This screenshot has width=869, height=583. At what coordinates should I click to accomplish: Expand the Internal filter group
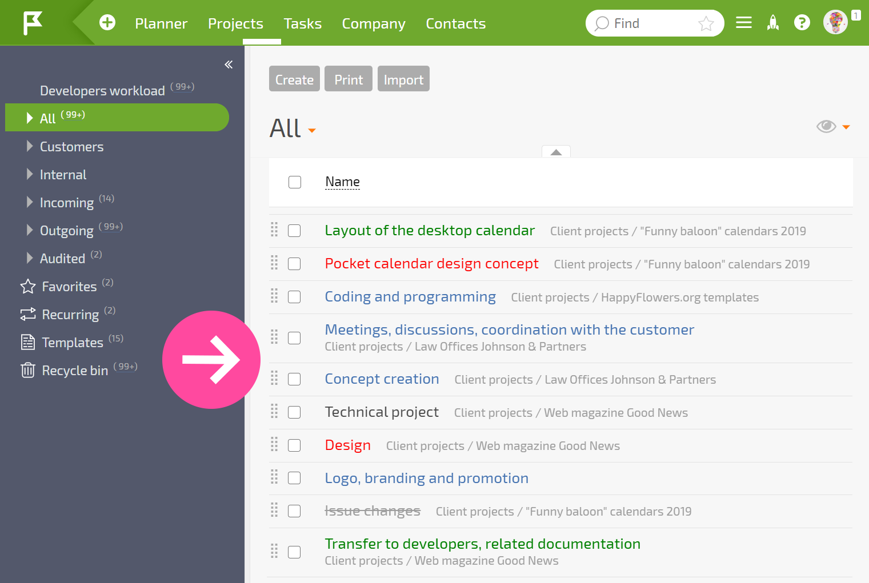[x=30, y=174]
